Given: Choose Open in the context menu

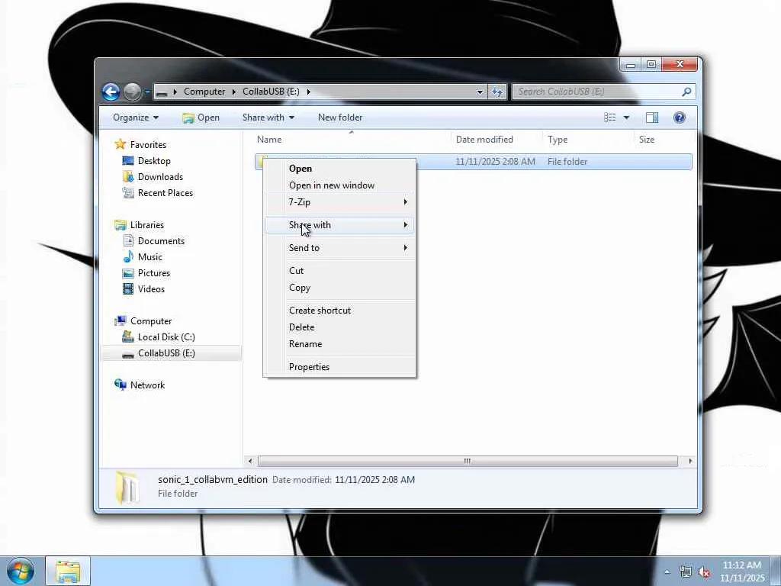Looking at the screenshot, I should pyautogui.click(x=339, y=169).
